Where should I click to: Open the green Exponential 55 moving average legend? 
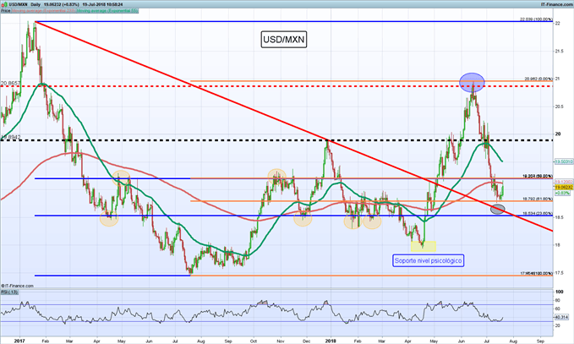107,11
